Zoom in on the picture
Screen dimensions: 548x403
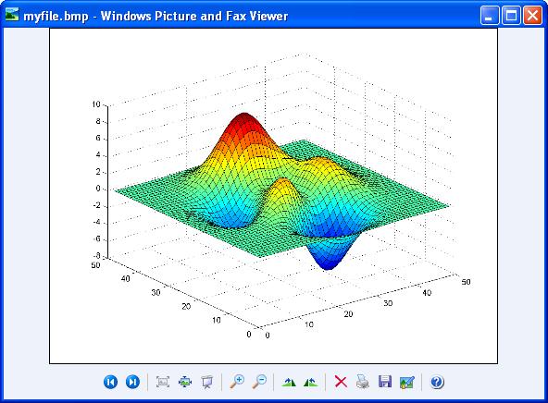click(237, 382)
